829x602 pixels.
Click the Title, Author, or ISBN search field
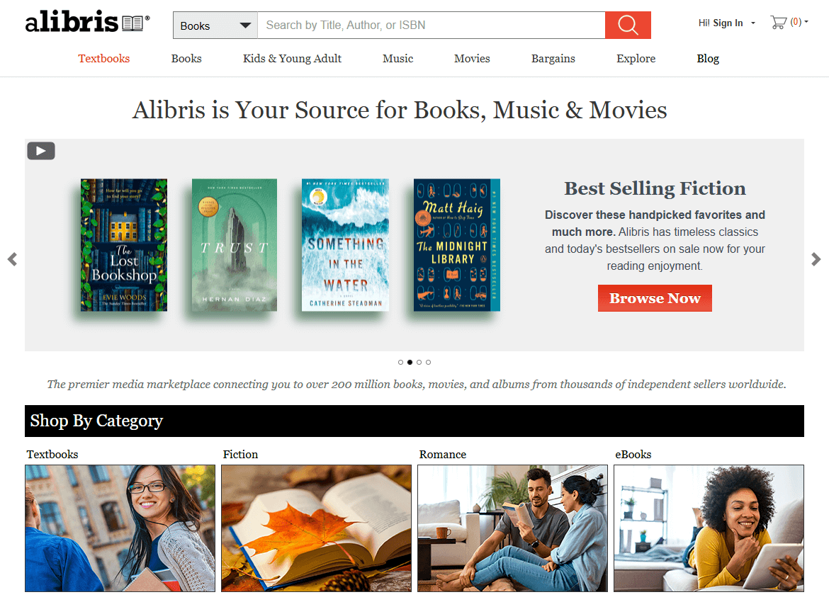(x=432, y=25)
